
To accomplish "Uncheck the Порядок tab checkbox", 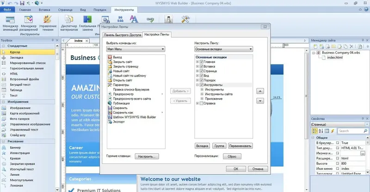I will pyautogui.click(x=201, y=80).
